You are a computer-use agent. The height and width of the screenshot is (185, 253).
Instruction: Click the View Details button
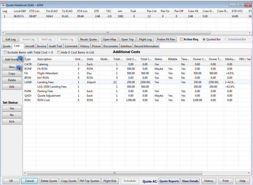pos(190,181)
